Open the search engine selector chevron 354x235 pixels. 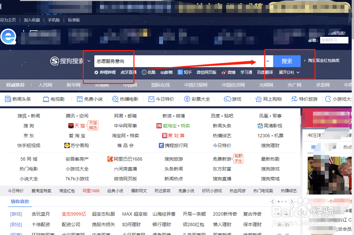point(89,61)
